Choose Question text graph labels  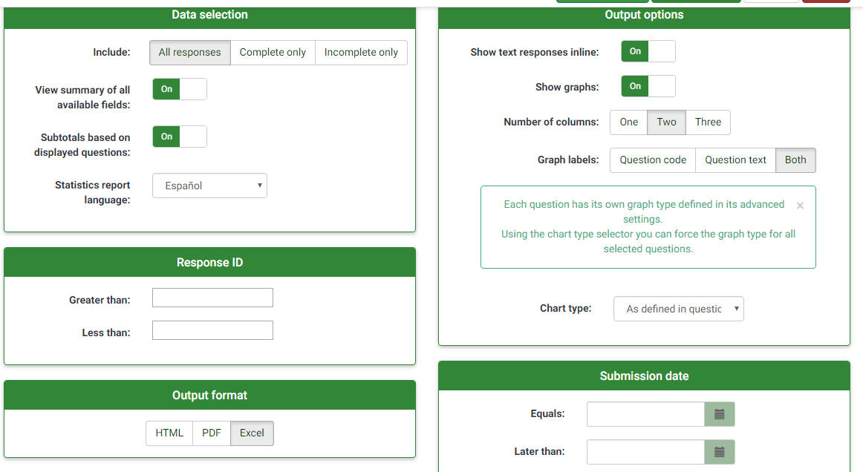[735, 160]
